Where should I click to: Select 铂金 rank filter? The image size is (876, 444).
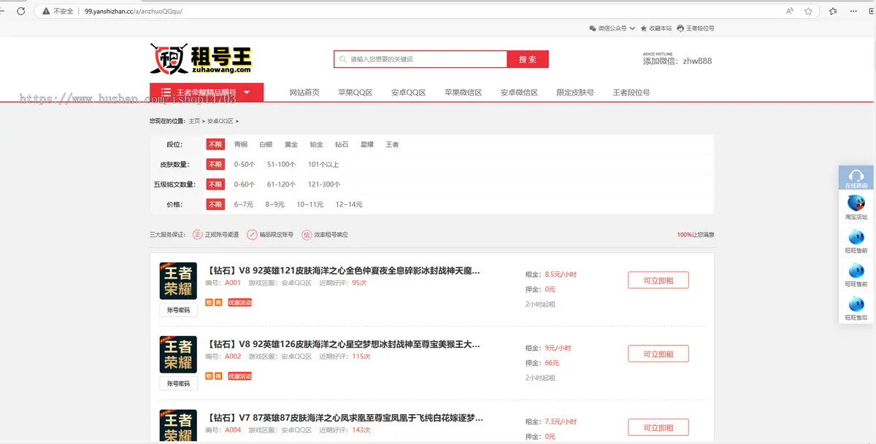point(316,144)
